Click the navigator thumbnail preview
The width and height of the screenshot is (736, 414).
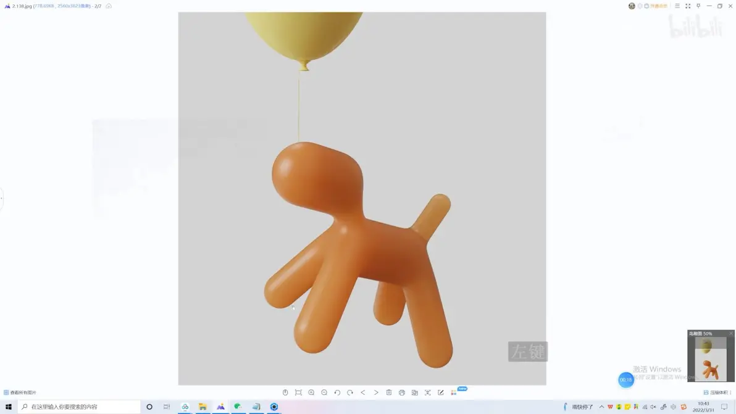[x=710, y=358]
